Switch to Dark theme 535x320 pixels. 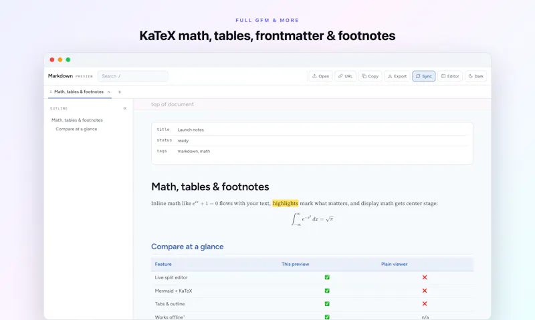(475, 76)
